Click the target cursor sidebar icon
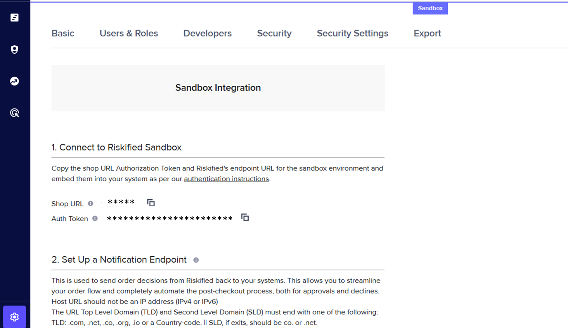Screen dimensions: 568x328 [14, 113]
